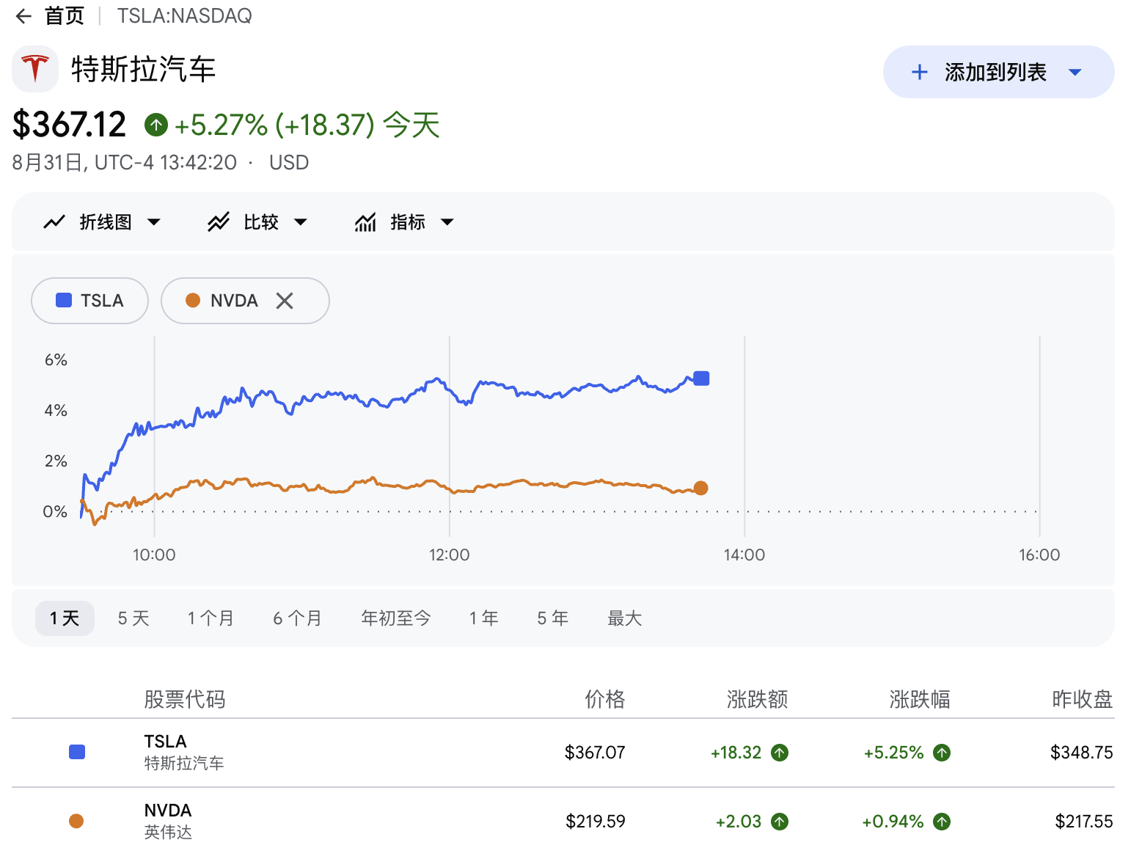Switch to the 1 个月 time range
Viewport: 1131px width, 848px height.
(211, 618)
